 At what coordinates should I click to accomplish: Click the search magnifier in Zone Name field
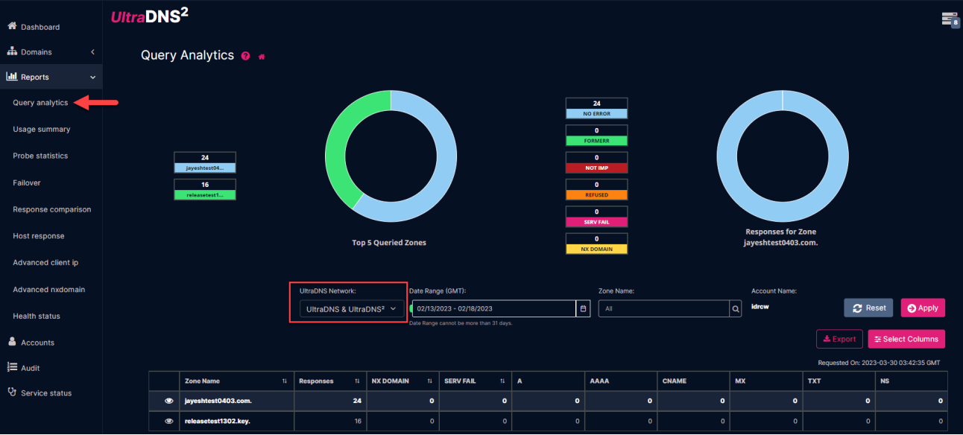734,308
